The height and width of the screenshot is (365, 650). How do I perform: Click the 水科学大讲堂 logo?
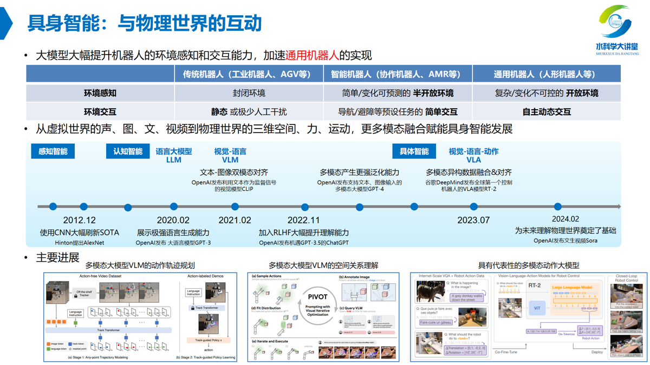point(617,30)
